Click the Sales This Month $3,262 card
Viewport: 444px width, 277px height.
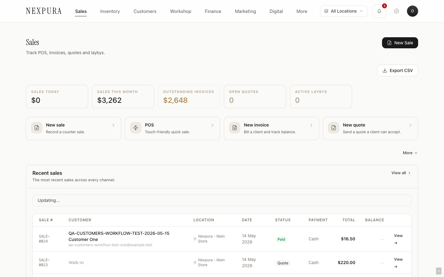click(x=123, y=97)
